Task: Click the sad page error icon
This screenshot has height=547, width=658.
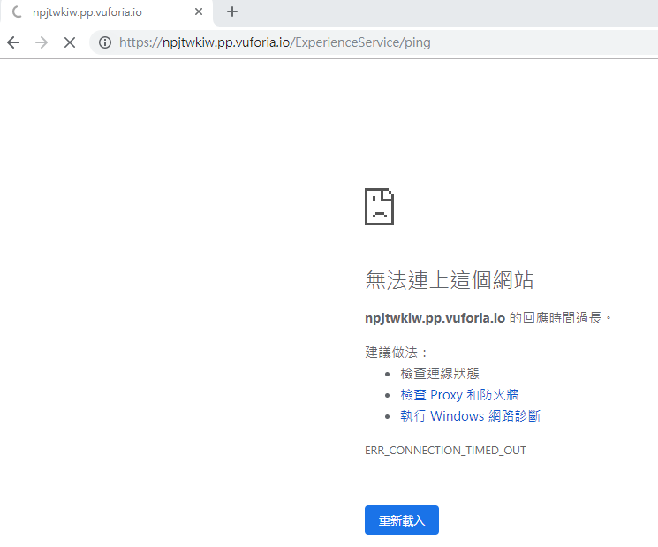Action: (x=380, y=207)
